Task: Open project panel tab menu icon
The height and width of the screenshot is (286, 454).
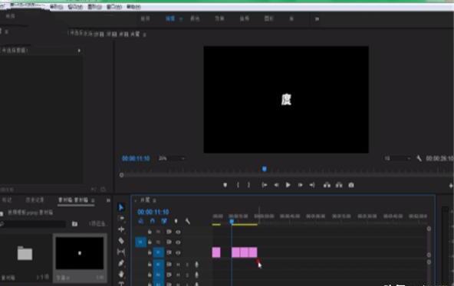Action: click(x=93, y=200)
